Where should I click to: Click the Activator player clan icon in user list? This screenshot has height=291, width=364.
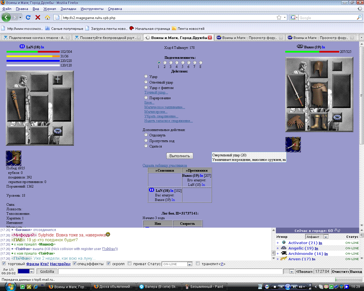point(284,242)
